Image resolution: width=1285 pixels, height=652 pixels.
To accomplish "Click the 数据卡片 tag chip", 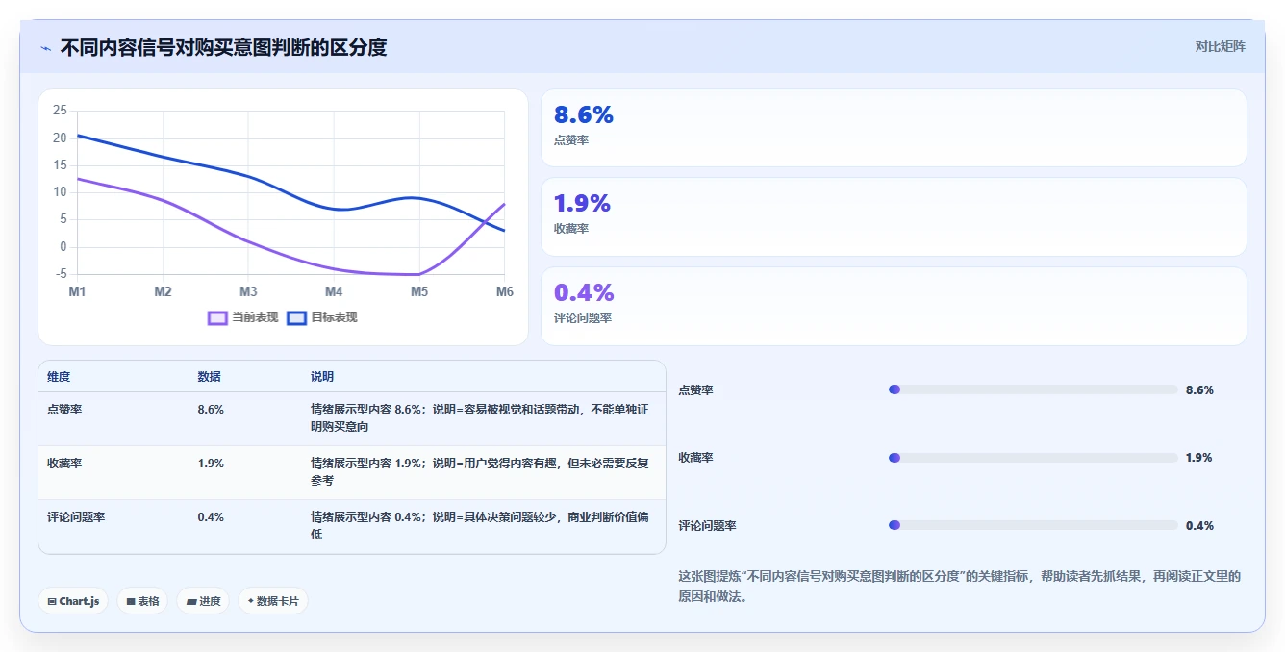I will (x=273, y=601).
